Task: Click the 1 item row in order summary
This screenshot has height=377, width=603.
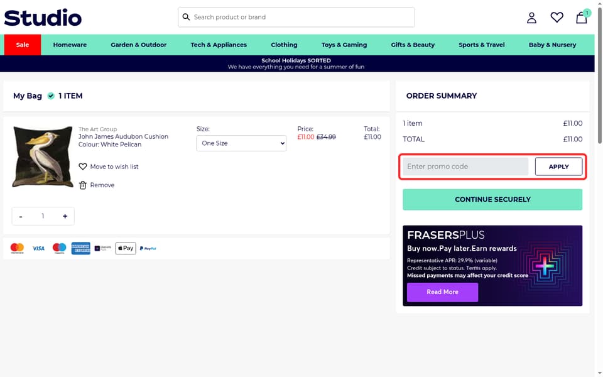Action: 492,123
